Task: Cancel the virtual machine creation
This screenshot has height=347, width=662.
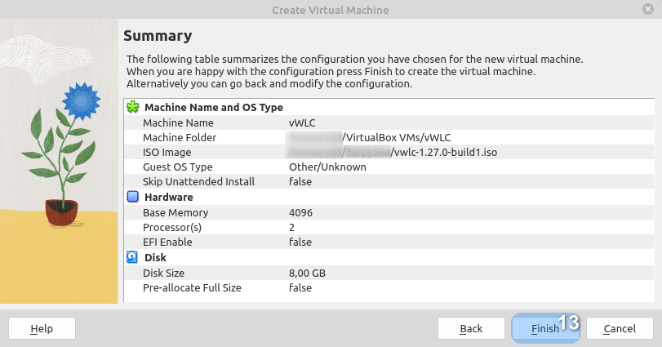Action: pos(620,328)
